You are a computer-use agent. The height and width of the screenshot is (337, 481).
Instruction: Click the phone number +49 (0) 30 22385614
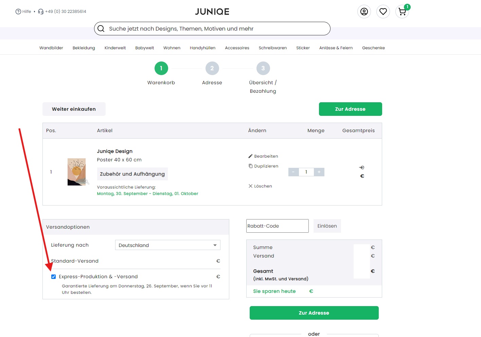pos(66,12)
